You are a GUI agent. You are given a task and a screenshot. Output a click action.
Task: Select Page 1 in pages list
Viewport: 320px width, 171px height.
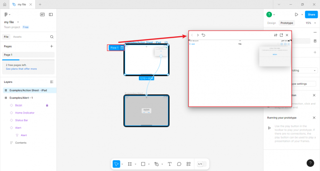(x=28, y=55)
